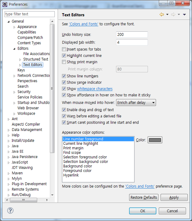This screenshot has width=192, height=221.
Task: Toggle Show range indicator checkbox
Action: click(x=64, y=82)
